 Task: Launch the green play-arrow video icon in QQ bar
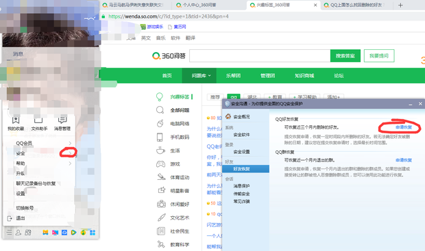(x=73, y=233)
